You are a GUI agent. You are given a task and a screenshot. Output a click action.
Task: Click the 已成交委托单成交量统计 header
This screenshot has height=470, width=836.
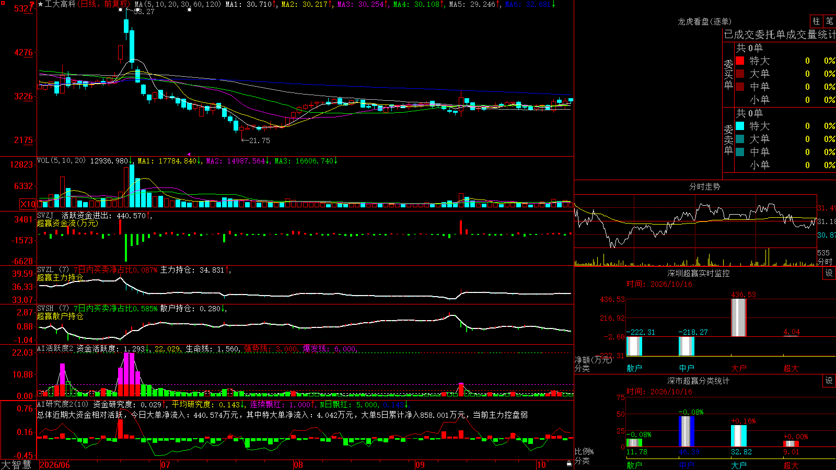click(780, 34)
